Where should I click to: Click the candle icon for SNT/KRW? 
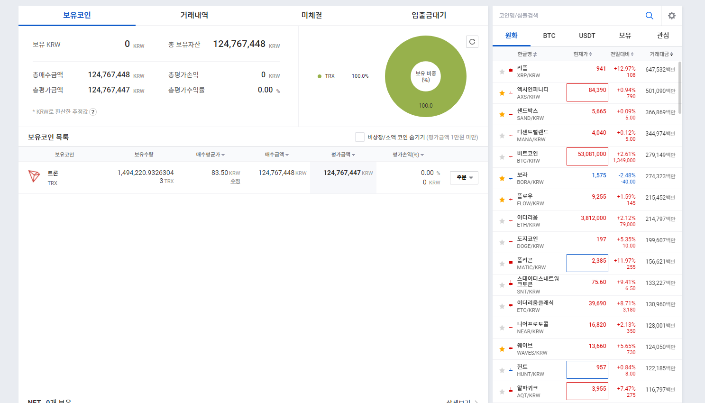tap(511, 283)
